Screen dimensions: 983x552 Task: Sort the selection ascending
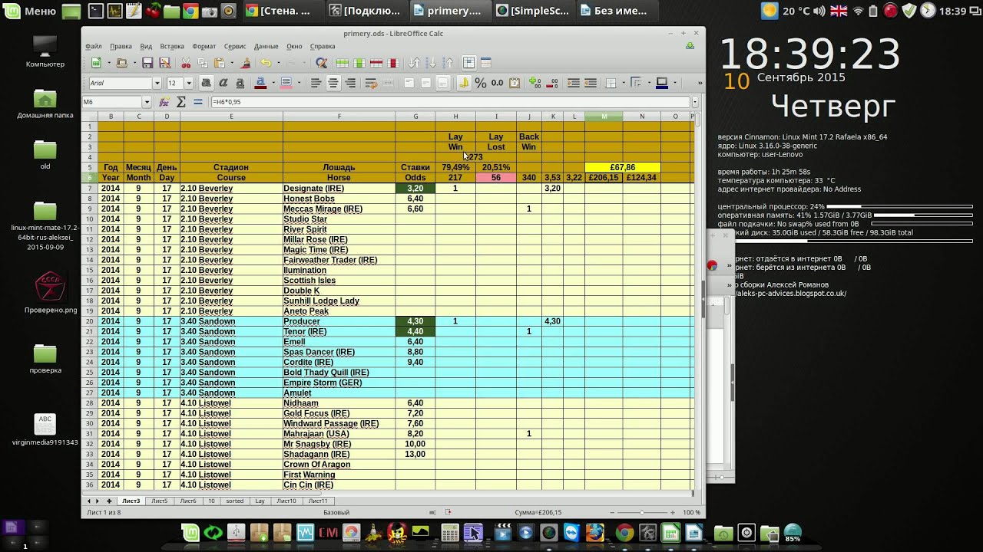(432, 63)
